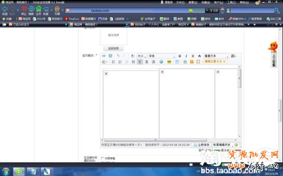This screenshot has height=176, width=283.
Task: Switch to 编辑帖子 tab
Action: point(220,24)
